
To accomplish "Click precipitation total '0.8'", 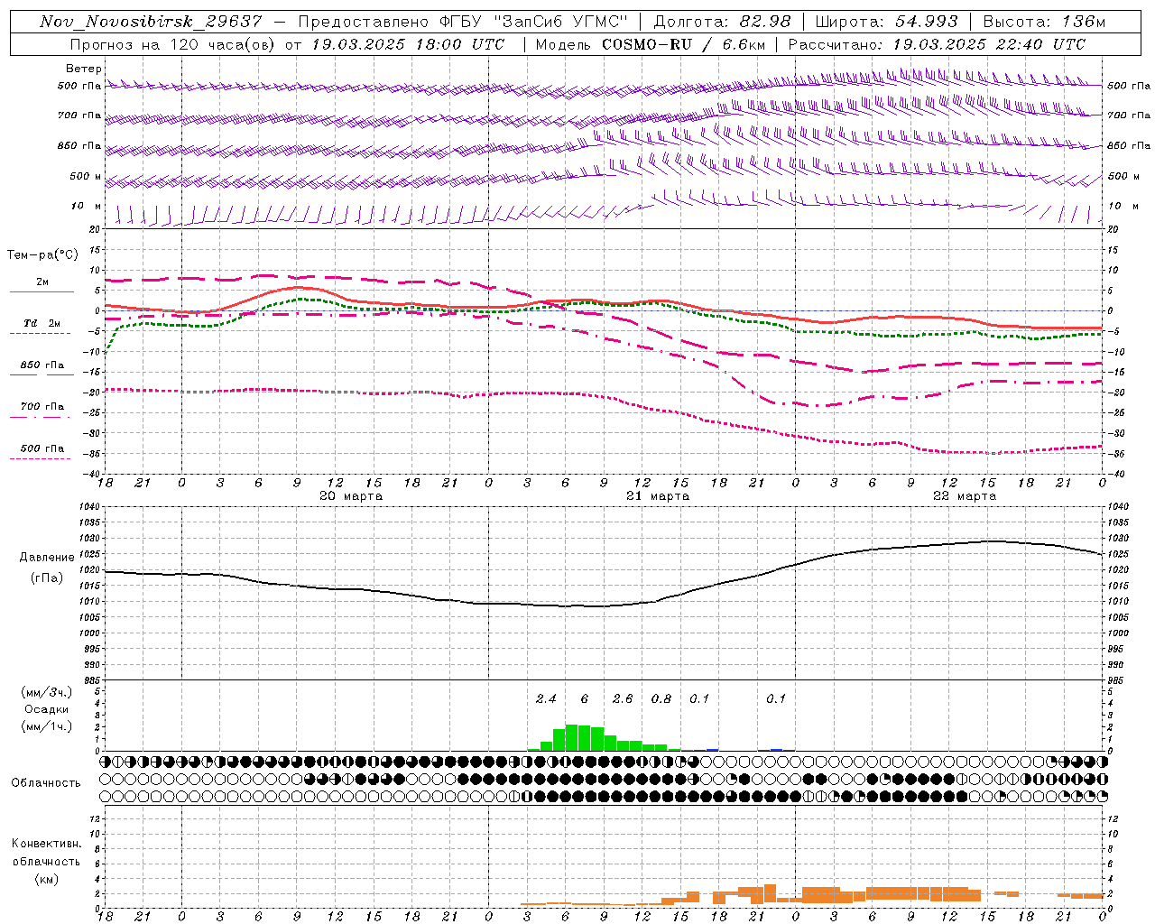I will point(661,699).
